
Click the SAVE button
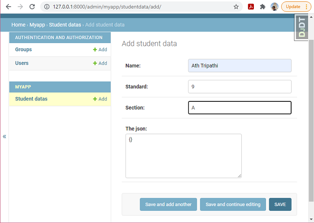[x=280, y=204]
